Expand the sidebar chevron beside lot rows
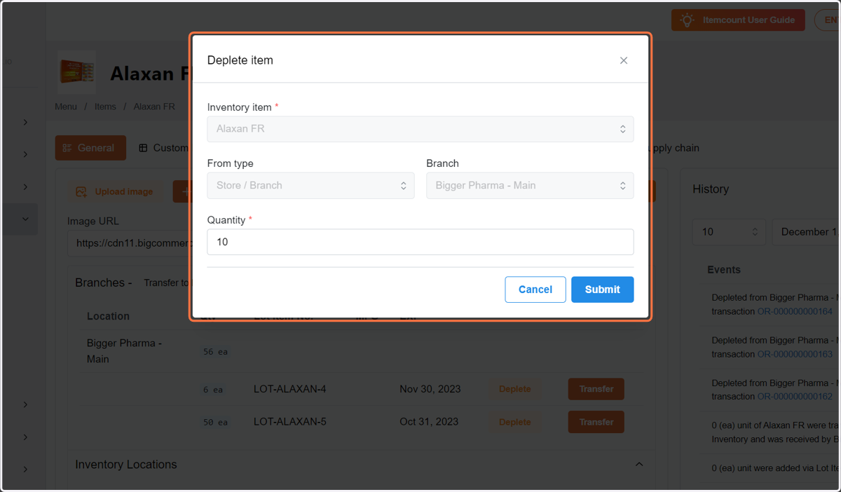This screenshot has height=492, width=841. click(x=25, y=404)
